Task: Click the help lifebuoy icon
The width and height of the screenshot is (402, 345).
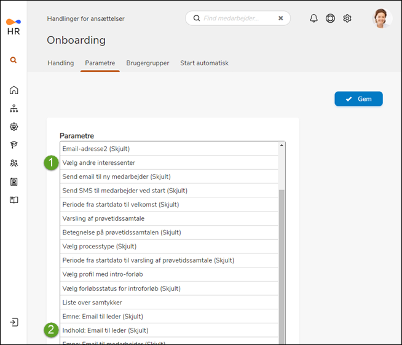Action: pos(331,18)
